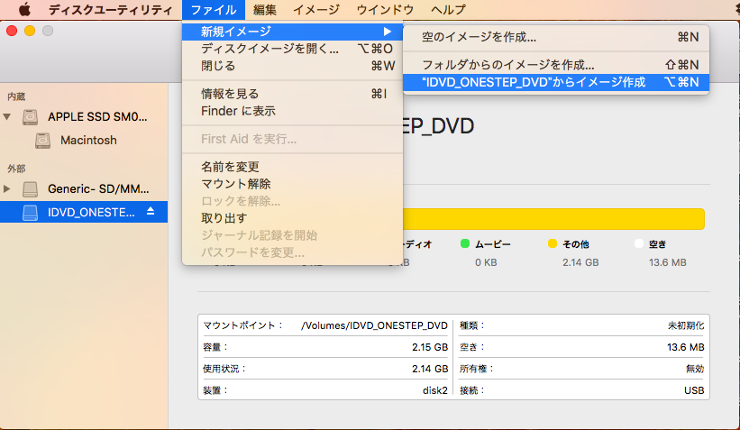Click the 種類 value 未初期化
Screen dimensions: 740x430
tap(686, 325)
